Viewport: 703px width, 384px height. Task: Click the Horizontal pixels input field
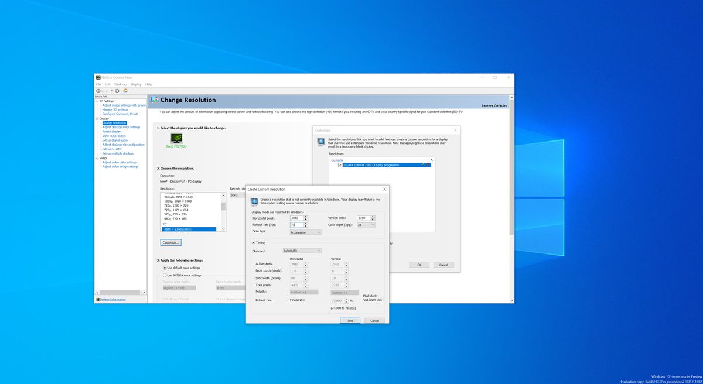[297, 218]
